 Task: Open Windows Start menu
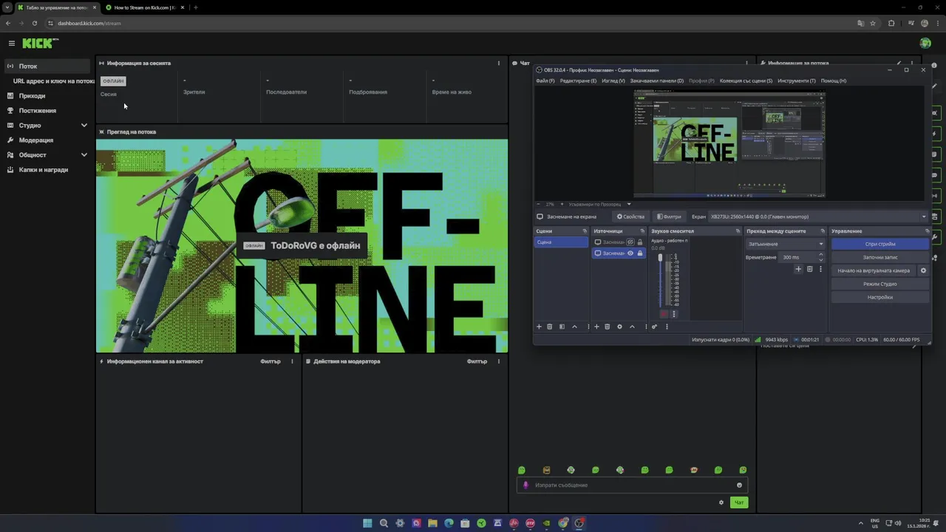pyautogui.click(x=367, y=523)
